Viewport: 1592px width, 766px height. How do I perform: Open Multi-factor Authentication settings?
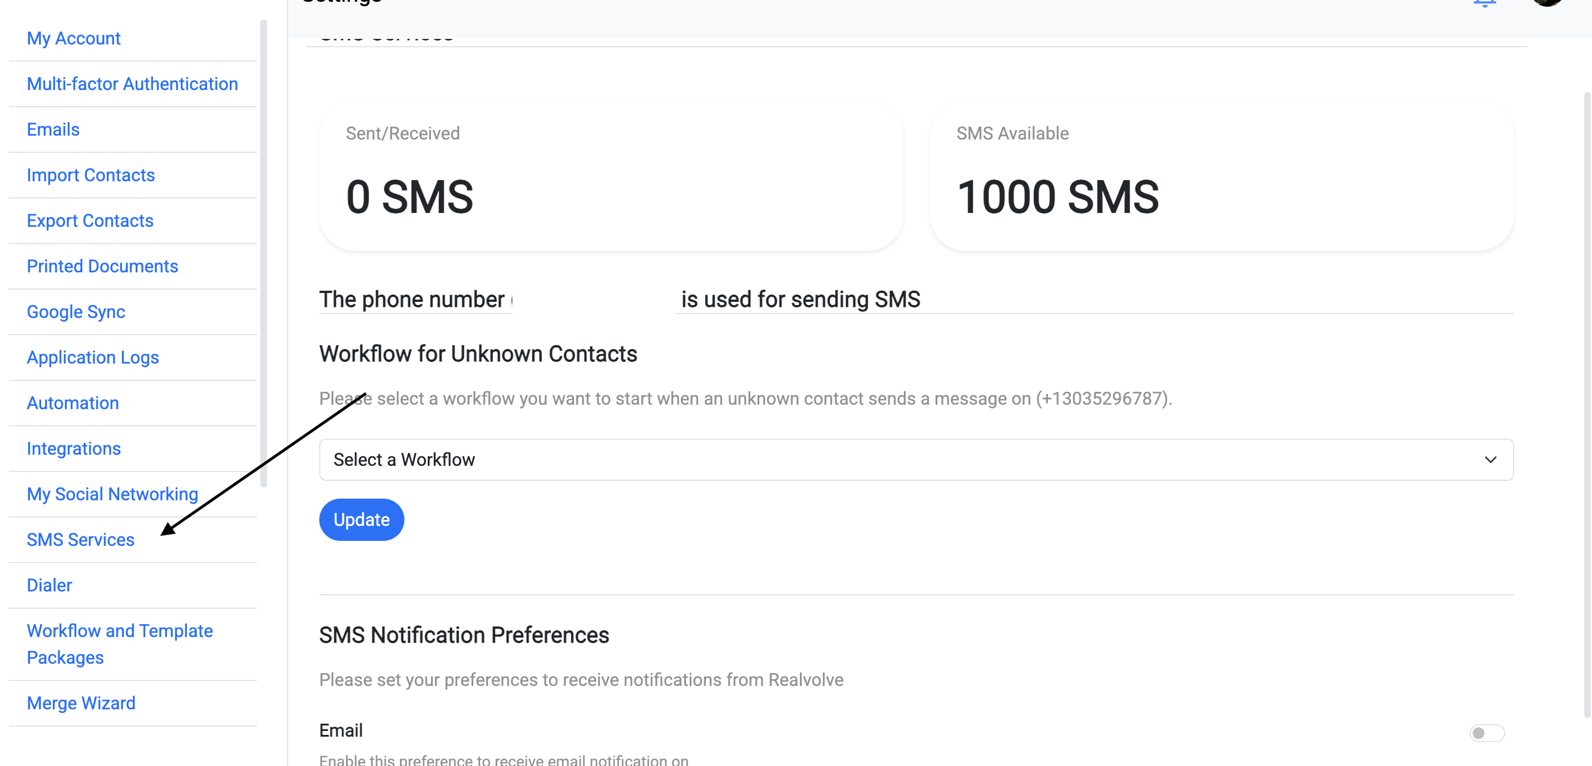coord(132,83)
